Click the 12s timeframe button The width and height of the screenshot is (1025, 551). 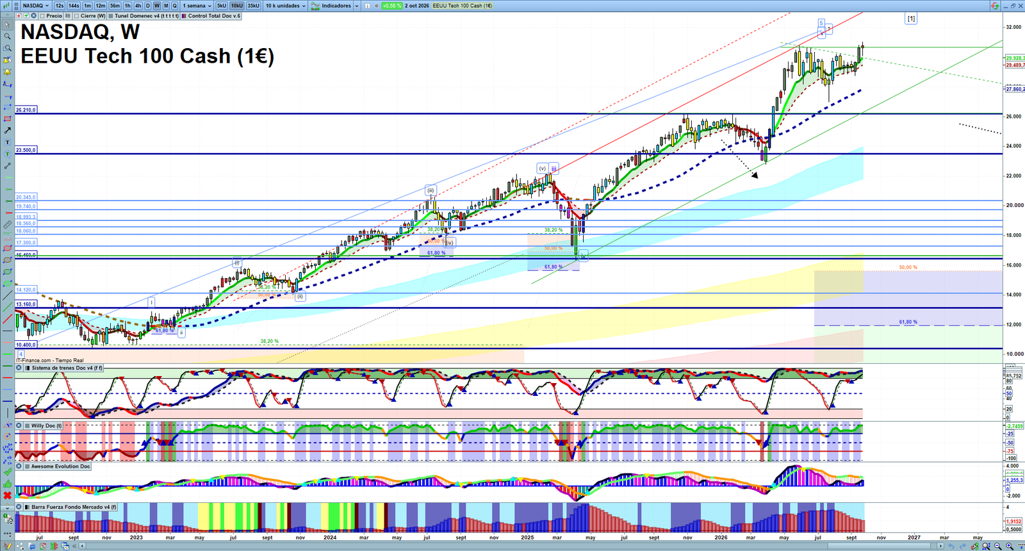(60, 6)
